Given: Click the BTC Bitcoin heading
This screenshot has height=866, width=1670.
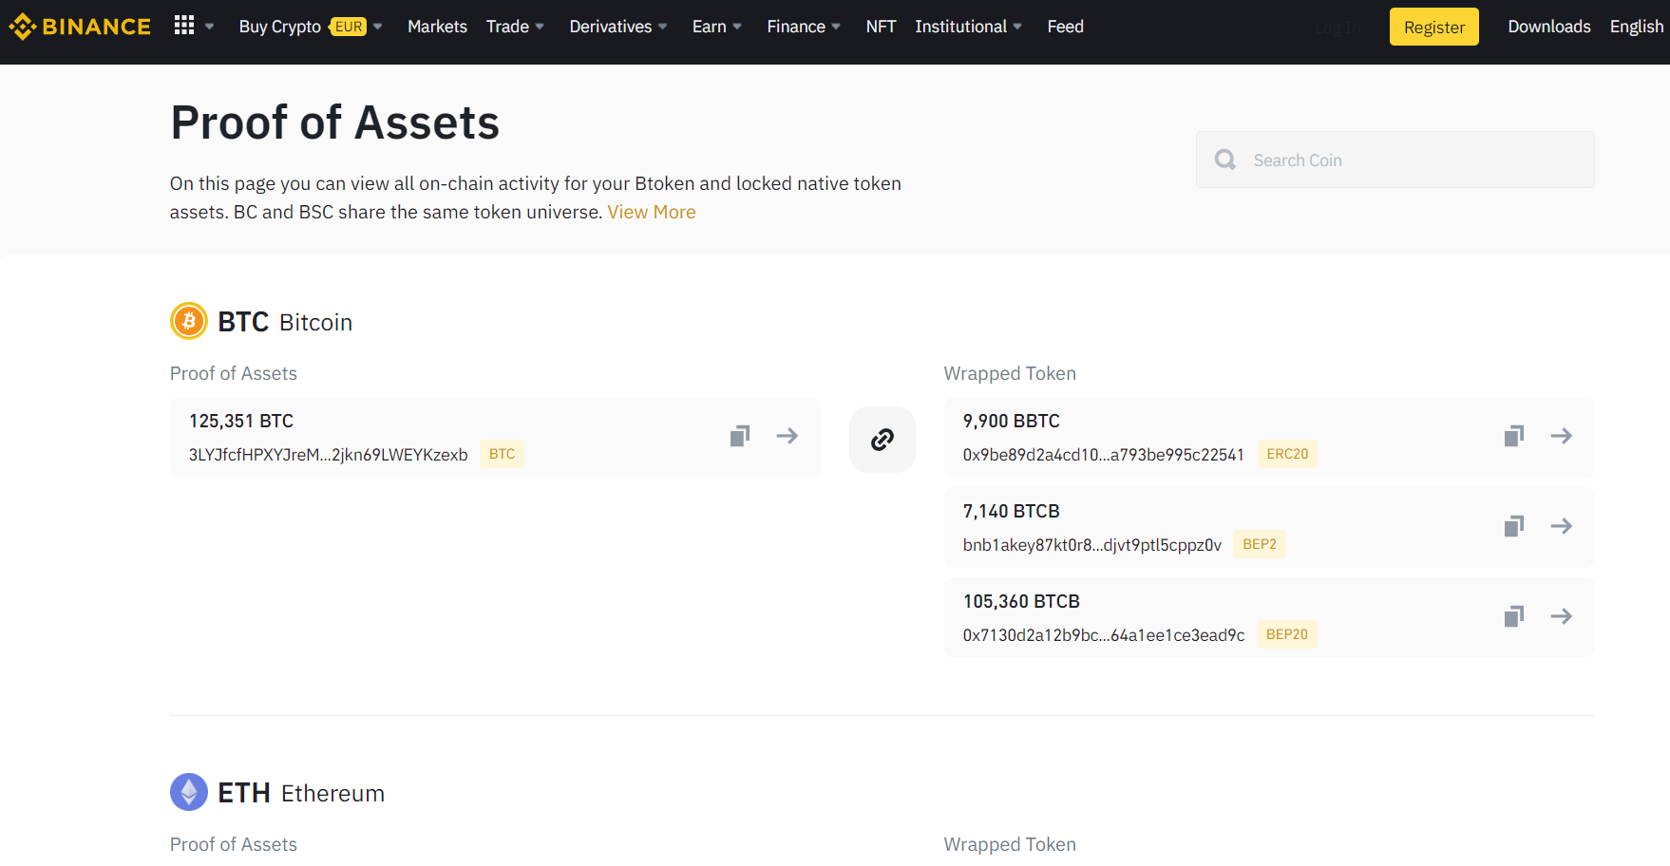Looking at the screenshot, I should (285, 322).
